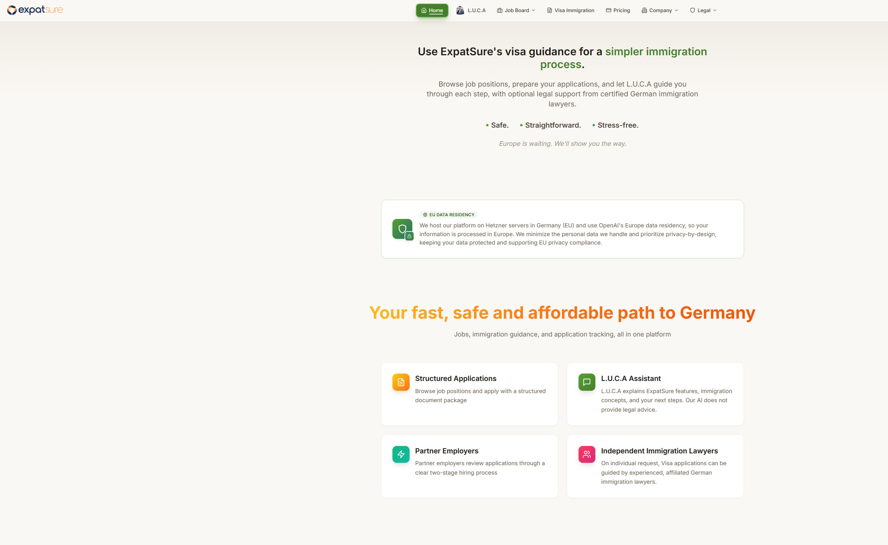
Task: Click the Home house icon
Action: (x=424, y=10)
